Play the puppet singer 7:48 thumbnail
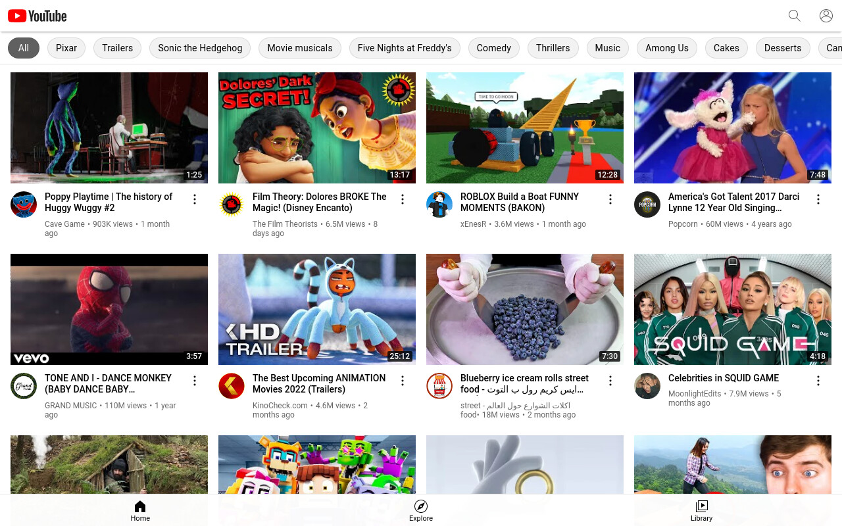Viewport: 842px width, 526px height. click(733, 128)
